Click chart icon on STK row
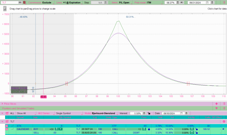This screenshot has height=135, width=227. pos(12,126)
